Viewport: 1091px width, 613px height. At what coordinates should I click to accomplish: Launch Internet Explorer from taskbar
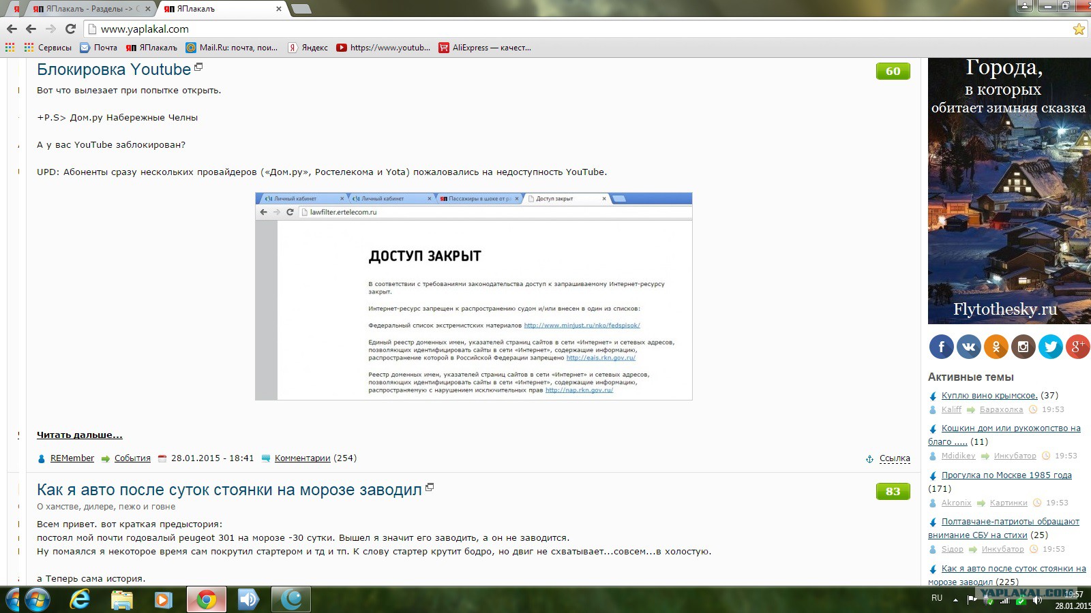(x=80, y=599)
